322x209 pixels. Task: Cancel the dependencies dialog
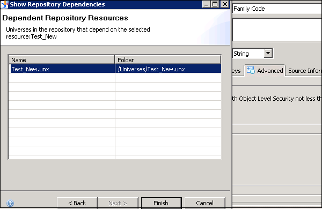pyautogui.click(x=205, y=203)
